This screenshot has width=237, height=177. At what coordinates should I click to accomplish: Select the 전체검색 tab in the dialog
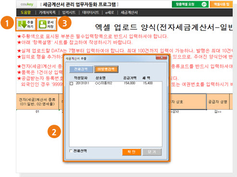(81, 69)
